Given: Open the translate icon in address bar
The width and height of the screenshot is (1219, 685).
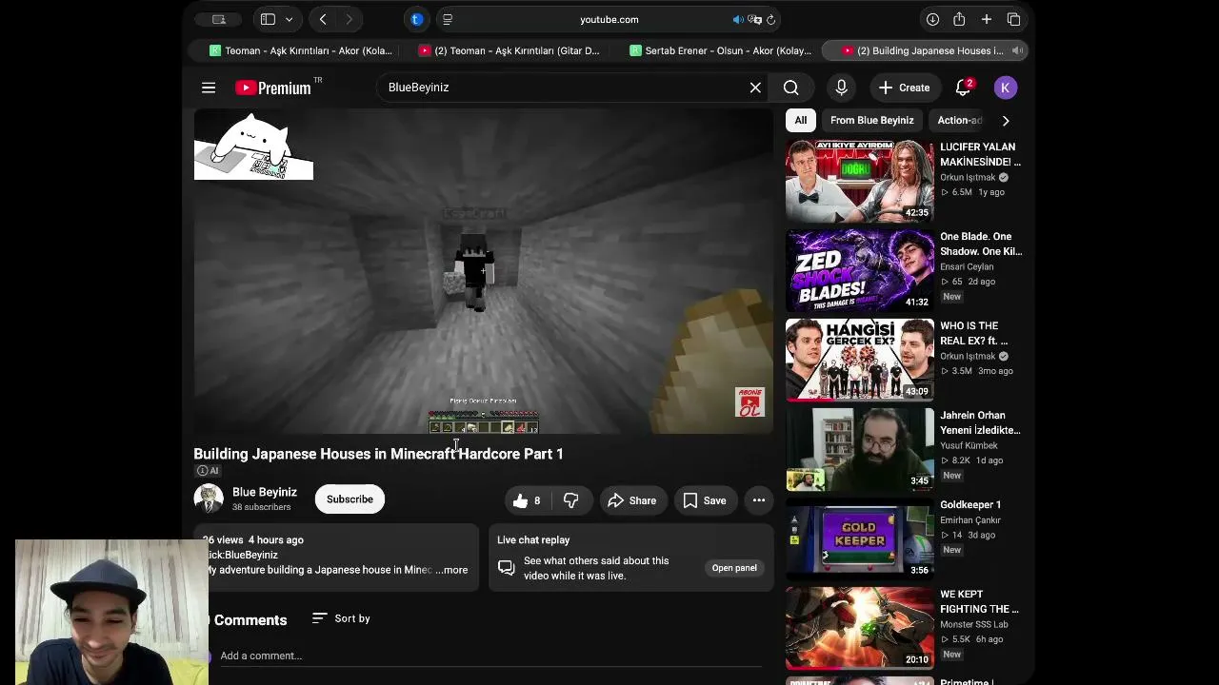Looking at the screenshot, I should (x=754, y=19).
